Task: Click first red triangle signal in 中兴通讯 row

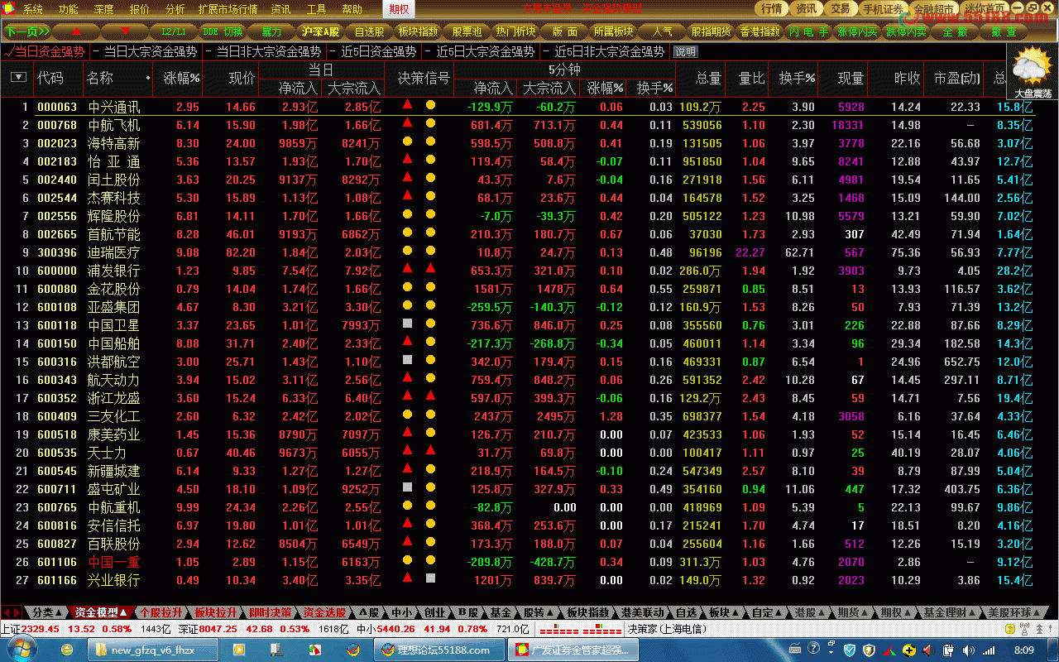Action: tap(407, 105)
